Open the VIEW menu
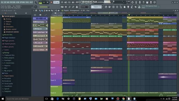Screen dimensions: 179x101 pos(18,2)
